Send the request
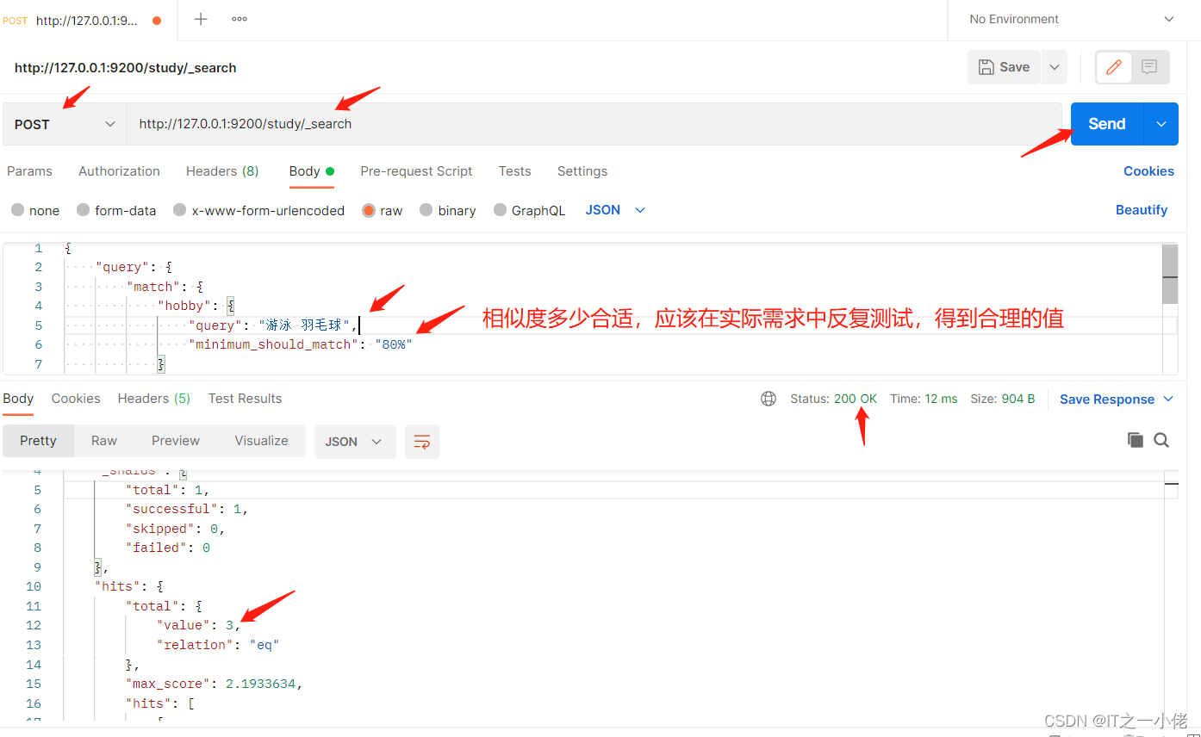The height and width of the screenshot is (737, 1201). 1107,124
